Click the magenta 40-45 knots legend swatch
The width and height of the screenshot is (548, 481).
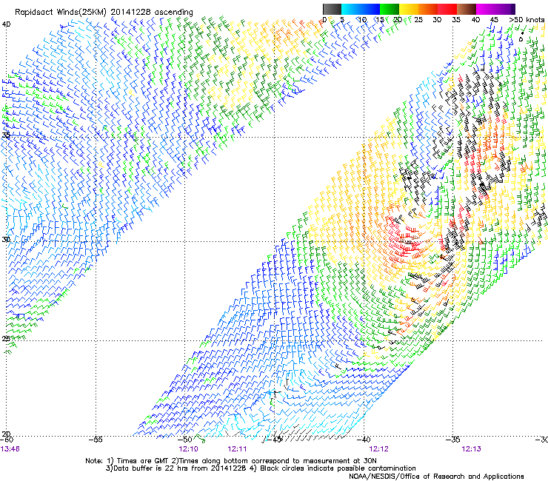[486, 9]
